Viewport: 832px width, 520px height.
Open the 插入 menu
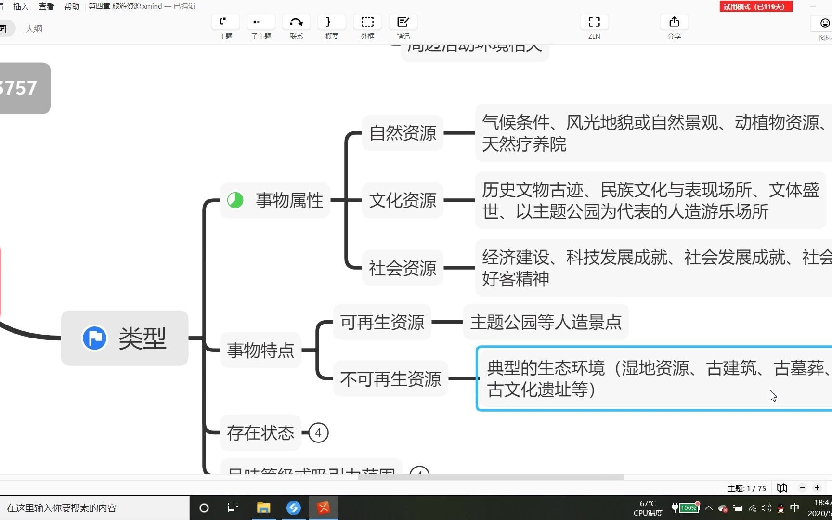(21, 6)
